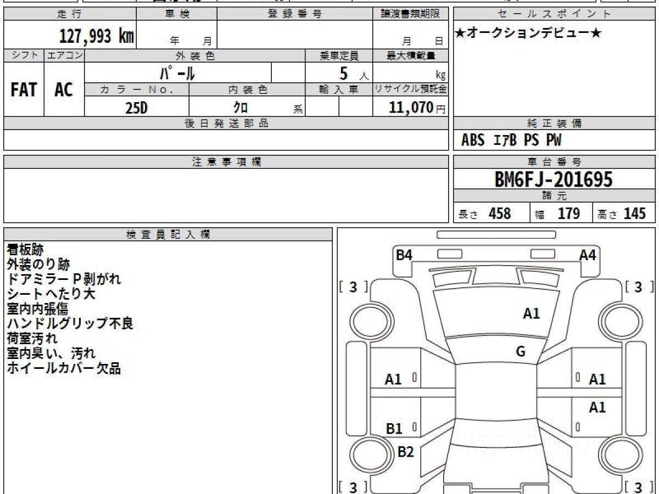Select the クロ interior color value
This screenshot has width=659, height=494.
click(241, 108)
